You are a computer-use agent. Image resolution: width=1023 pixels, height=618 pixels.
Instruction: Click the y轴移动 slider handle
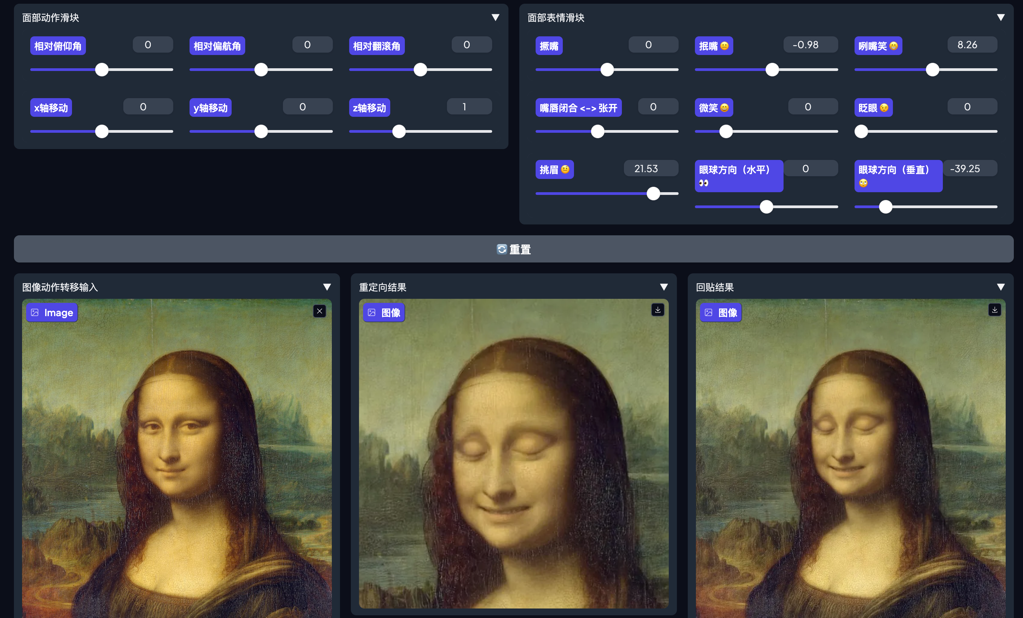261,131
